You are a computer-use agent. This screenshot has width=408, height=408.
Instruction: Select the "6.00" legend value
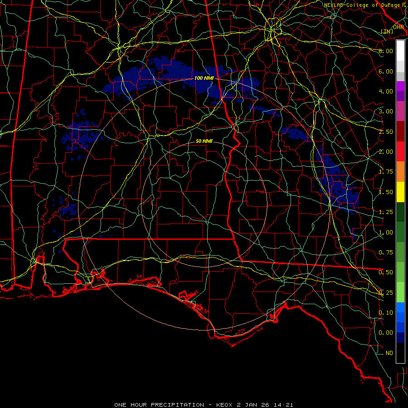tap(386, 71)
